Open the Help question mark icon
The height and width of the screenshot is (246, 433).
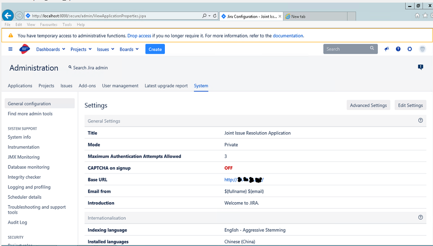pyautogui.click(x=398, y=49)
